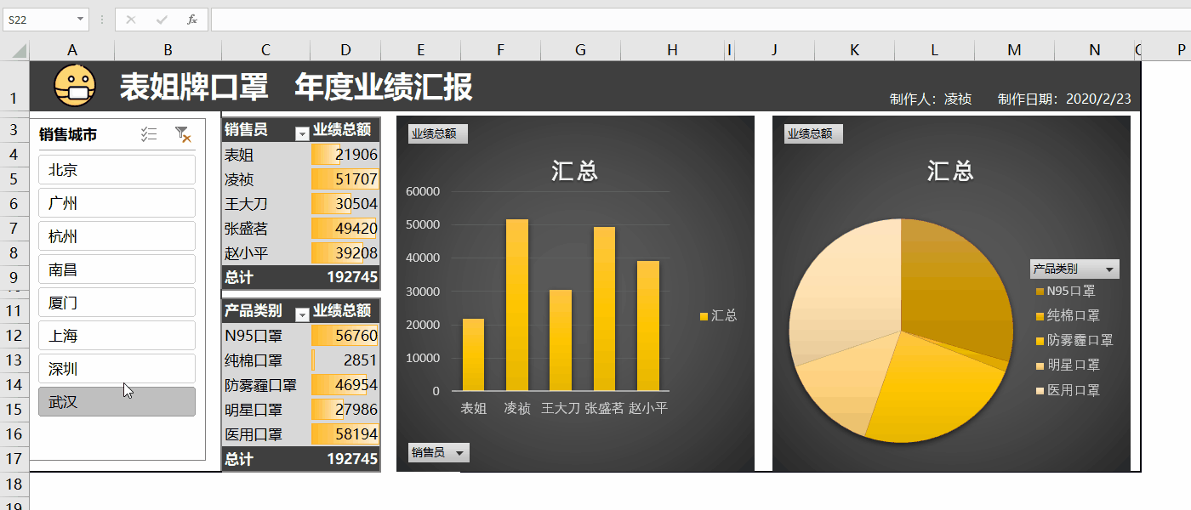
Task: Click the 赵小平 bar in the chart
Action: click(x=648, y=326)
